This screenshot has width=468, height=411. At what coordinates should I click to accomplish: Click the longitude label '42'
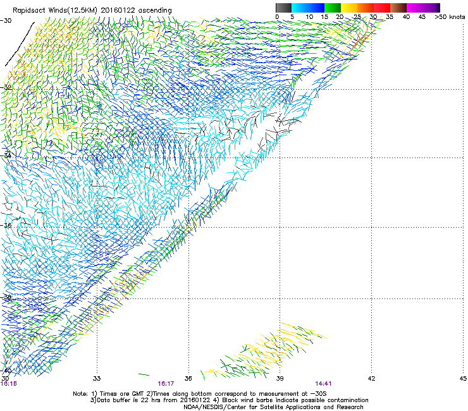click(371, 379)
